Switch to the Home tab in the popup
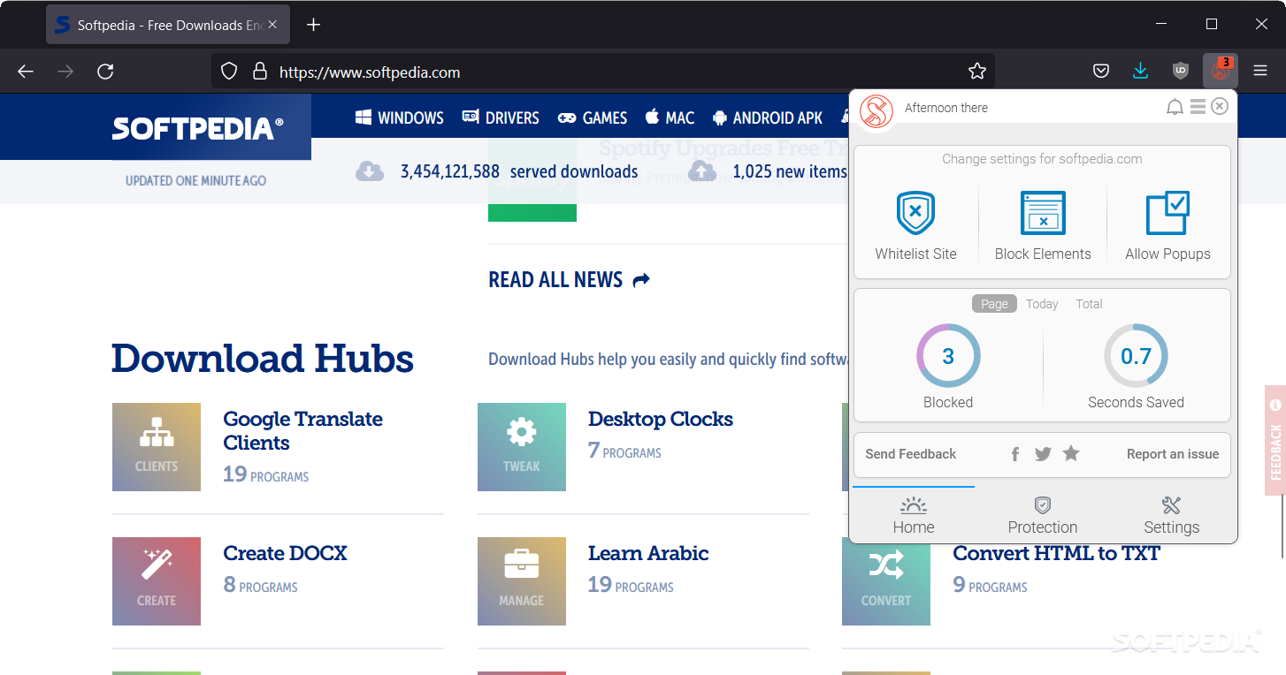 914,515
